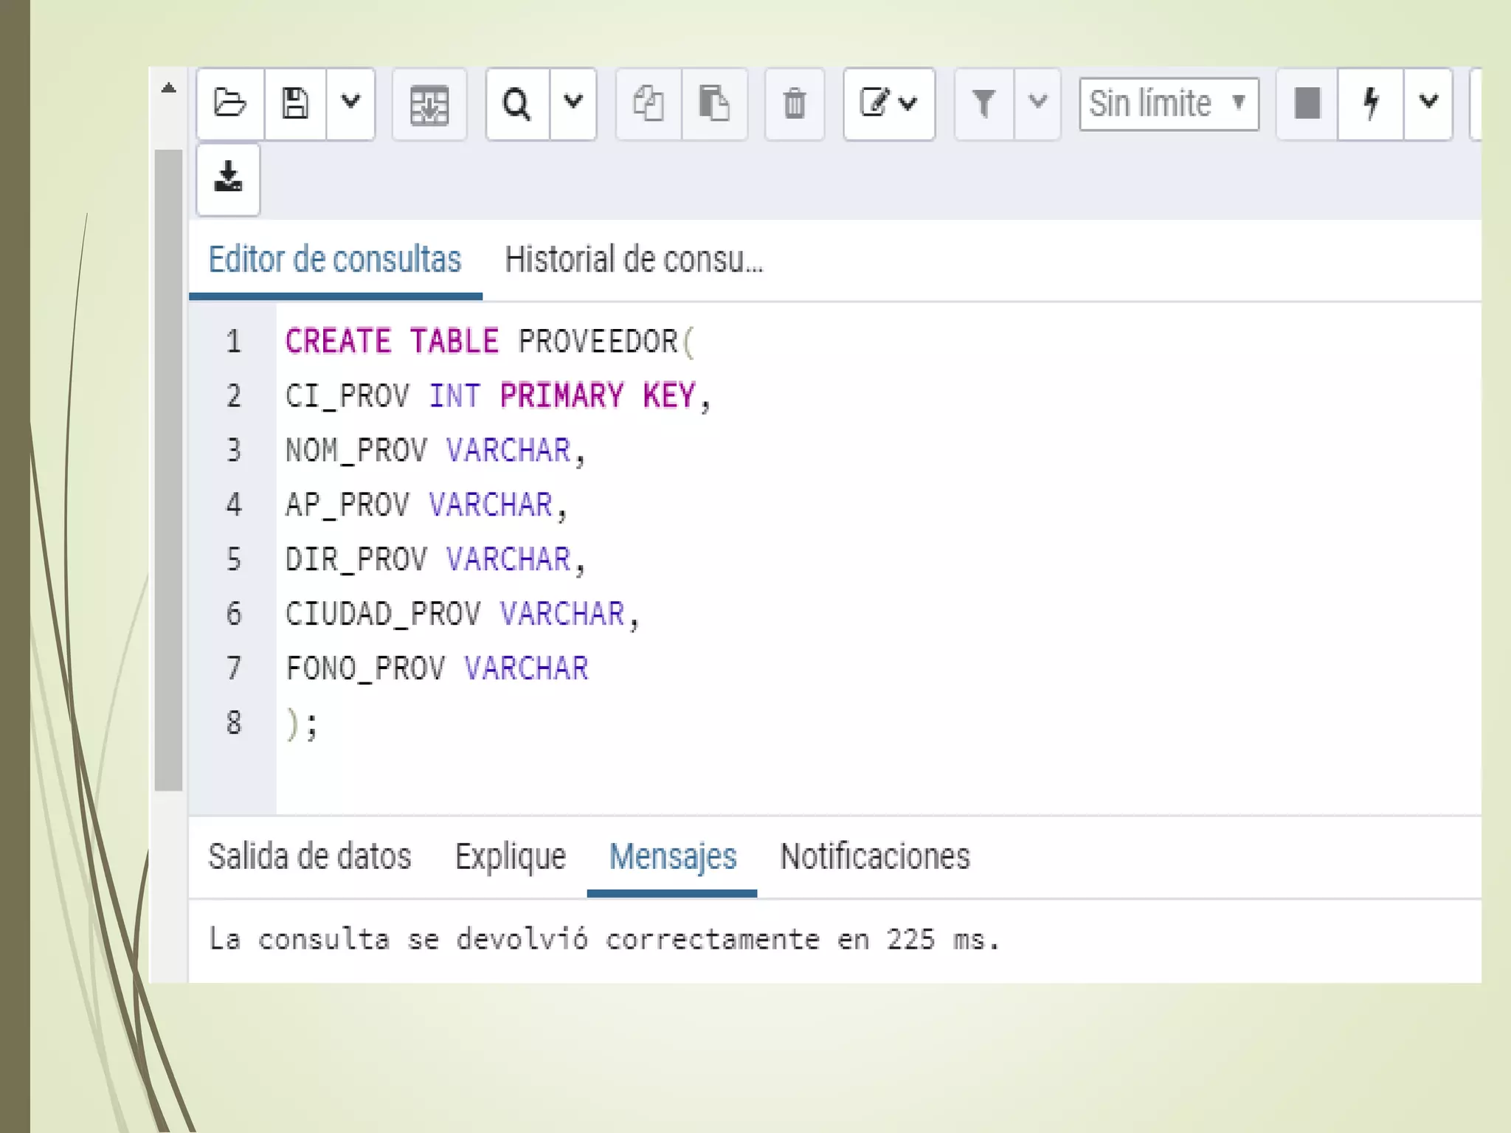Click the Save File floppy icon
This screenshot has width=1511, height=1133.
(x=295, y=103)
